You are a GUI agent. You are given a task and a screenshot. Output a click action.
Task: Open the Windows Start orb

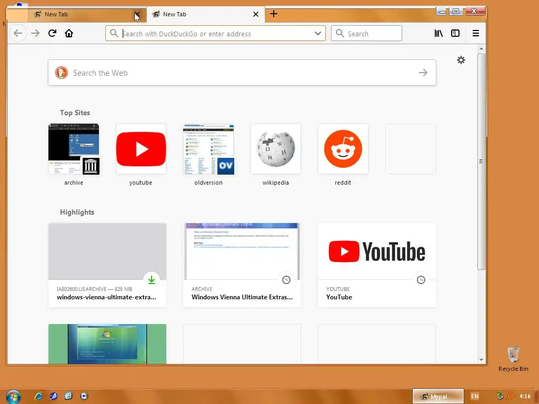13,397
